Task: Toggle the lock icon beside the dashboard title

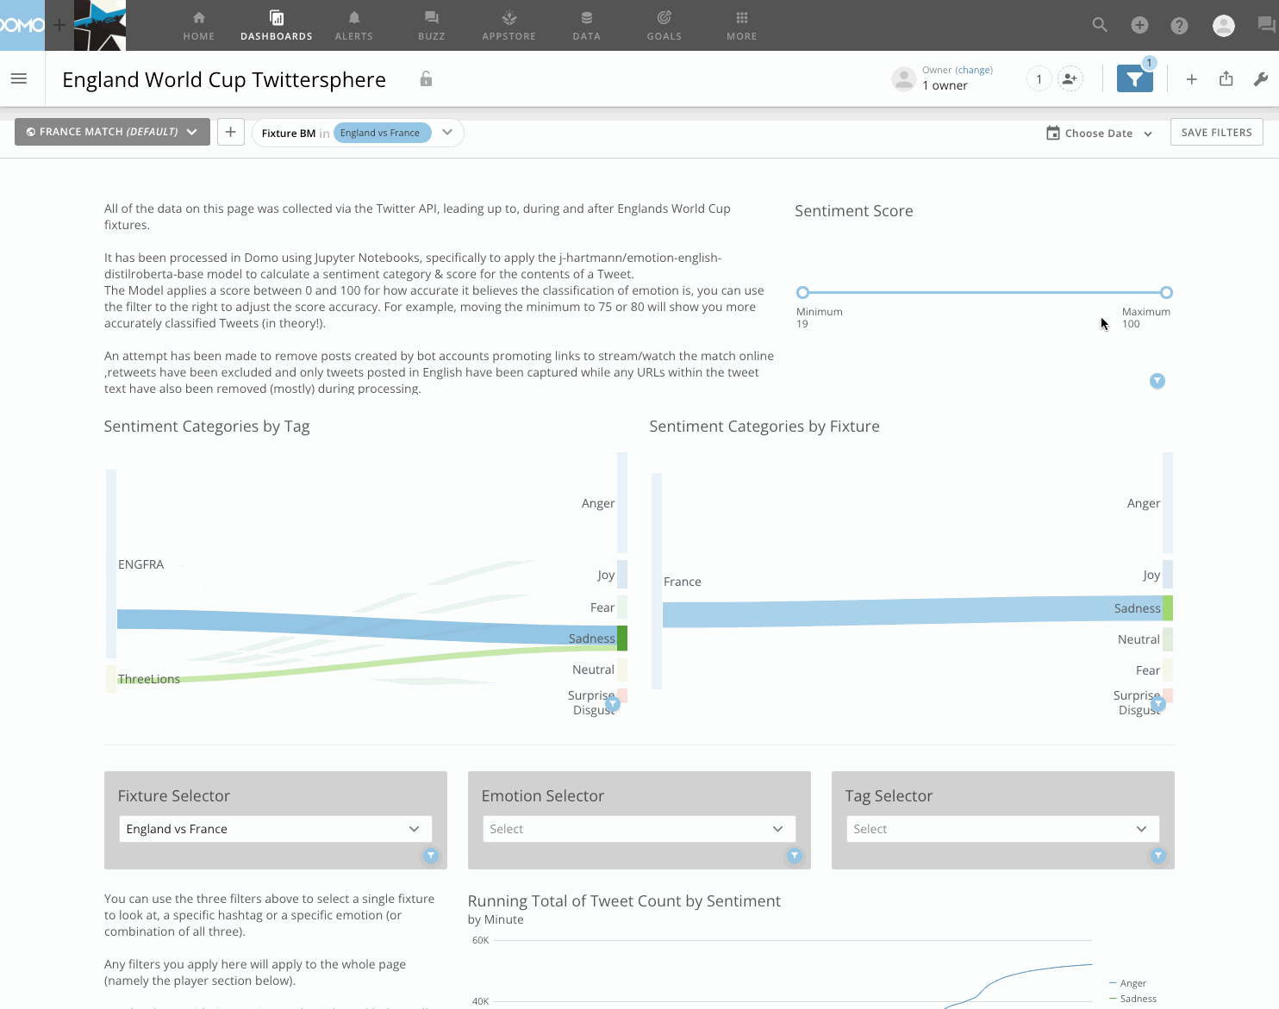Action: tap(425, 78)
